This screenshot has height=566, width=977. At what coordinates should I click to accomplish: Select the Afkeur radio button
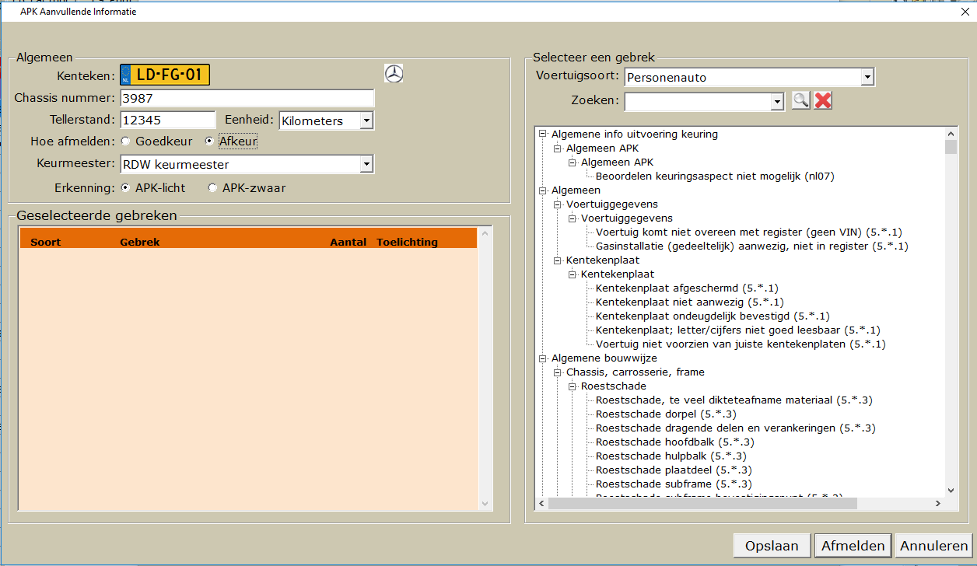(x=209, y=141)
